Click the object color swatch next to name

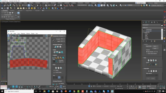pyautogui.click(x=162, y=25)
